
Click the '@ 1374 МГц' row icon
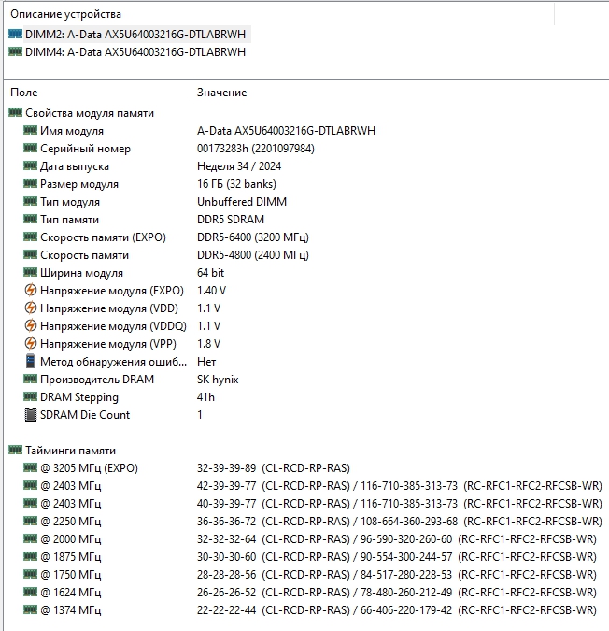(x=30, y=609)
